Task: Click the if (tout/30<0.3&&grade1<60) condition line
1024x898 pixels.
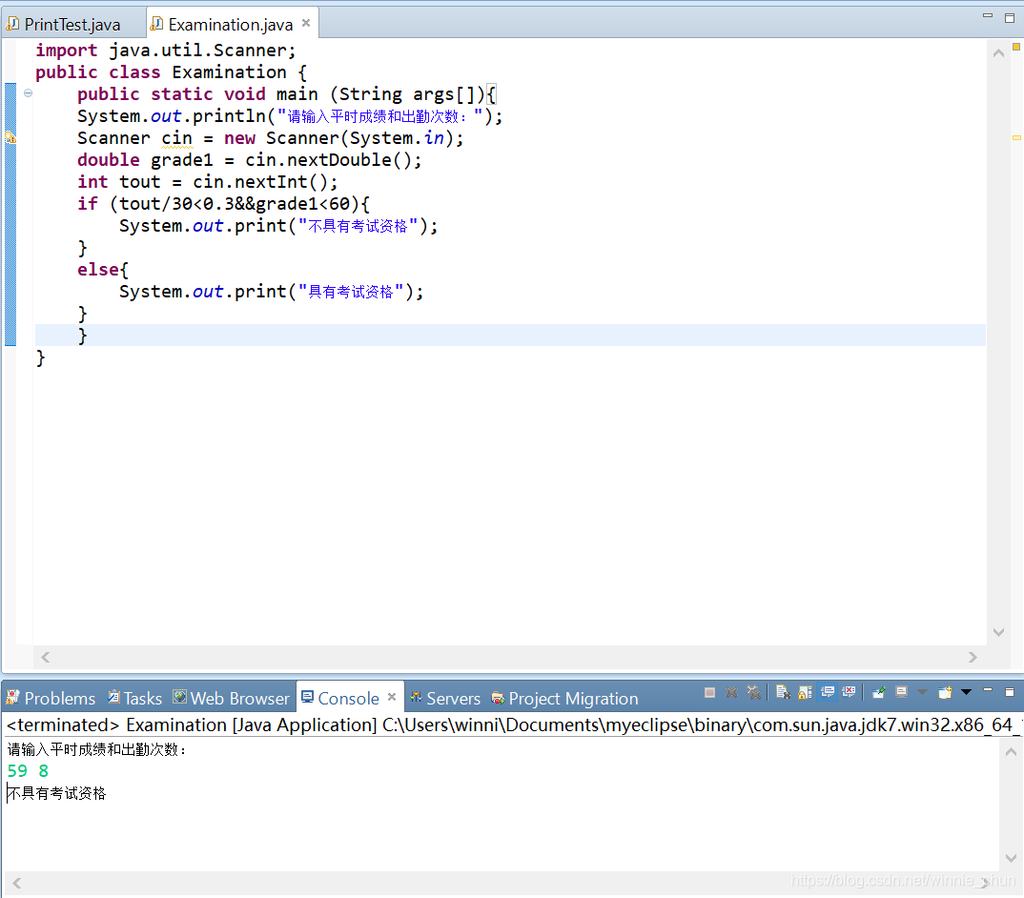Action: 223,204
